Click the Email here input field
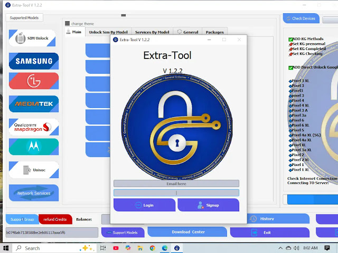 176,183
